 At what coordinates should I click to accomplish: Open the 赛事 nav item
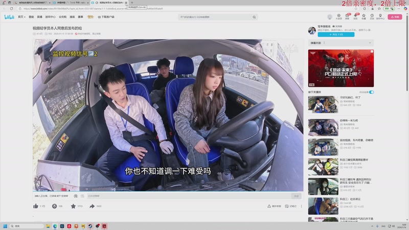81,17
